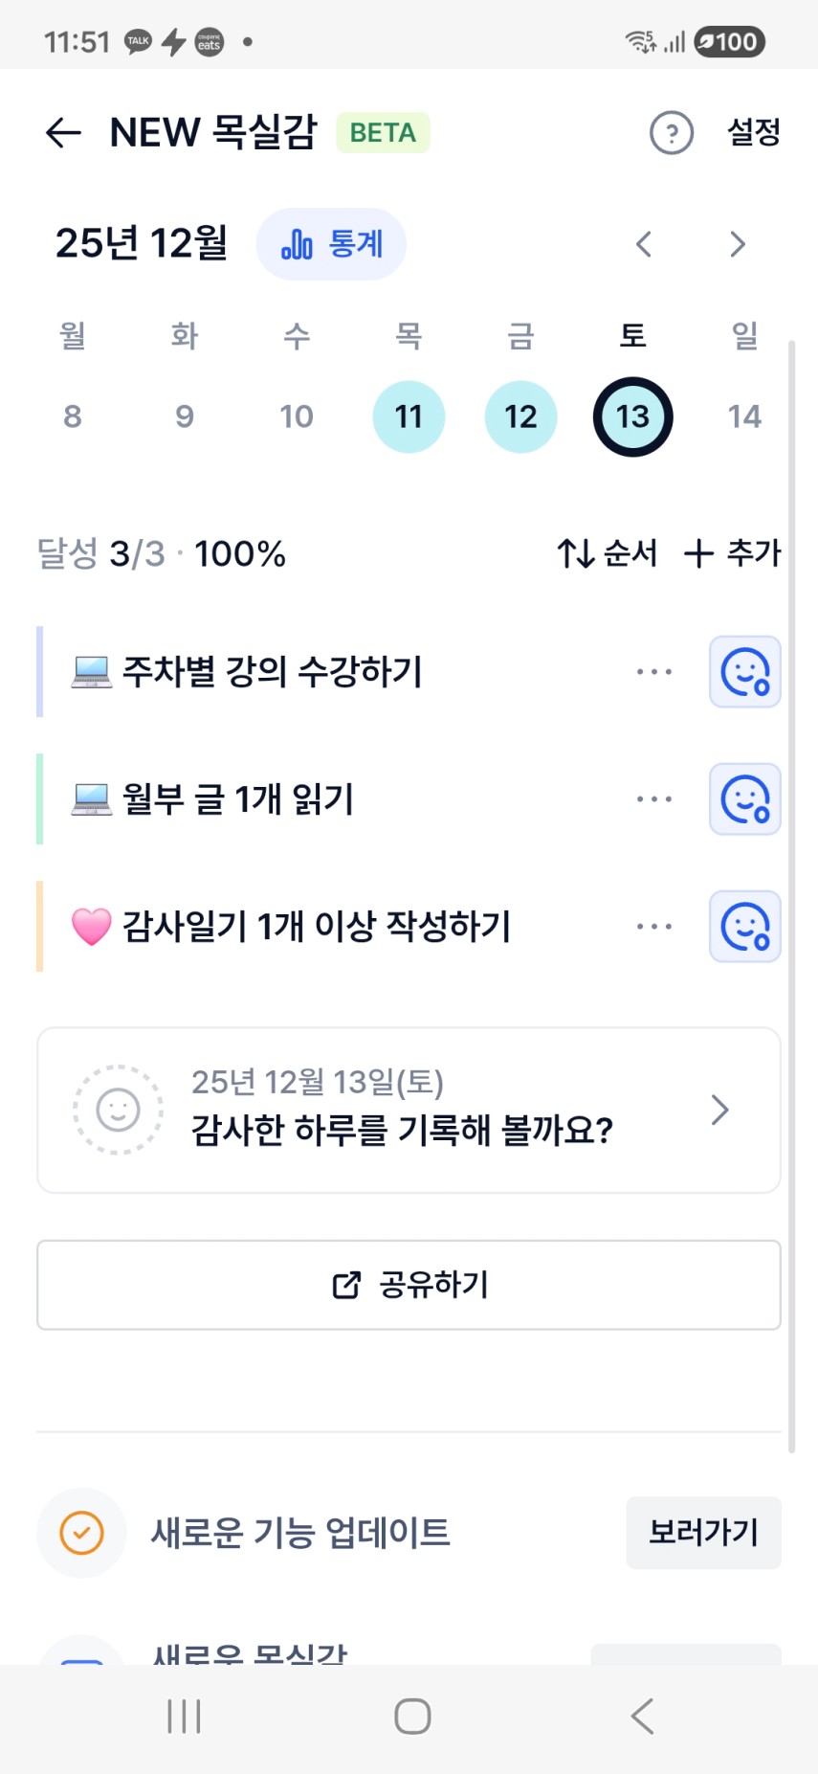The image size is (818, 1774).
Task: Open the 통계 statistics chart button
Action: coord(331,244)
